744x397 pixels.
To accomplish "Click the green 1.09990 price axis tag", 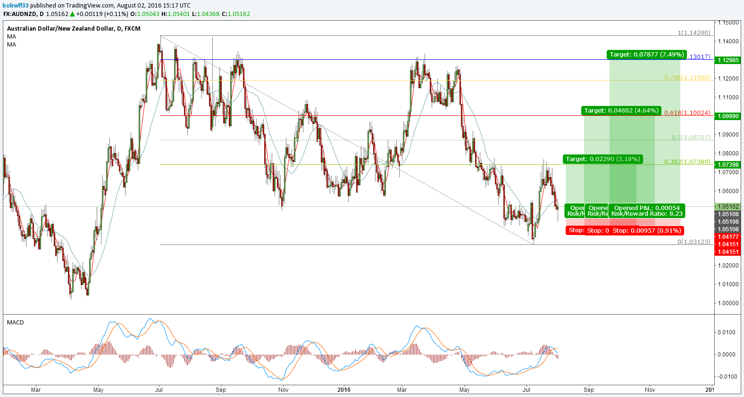I will point(728,116).
